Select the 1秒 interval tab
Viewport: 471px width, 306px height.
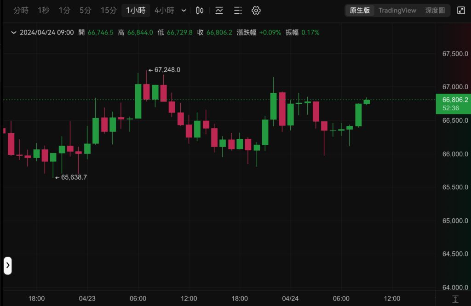[x=43, y=11]
